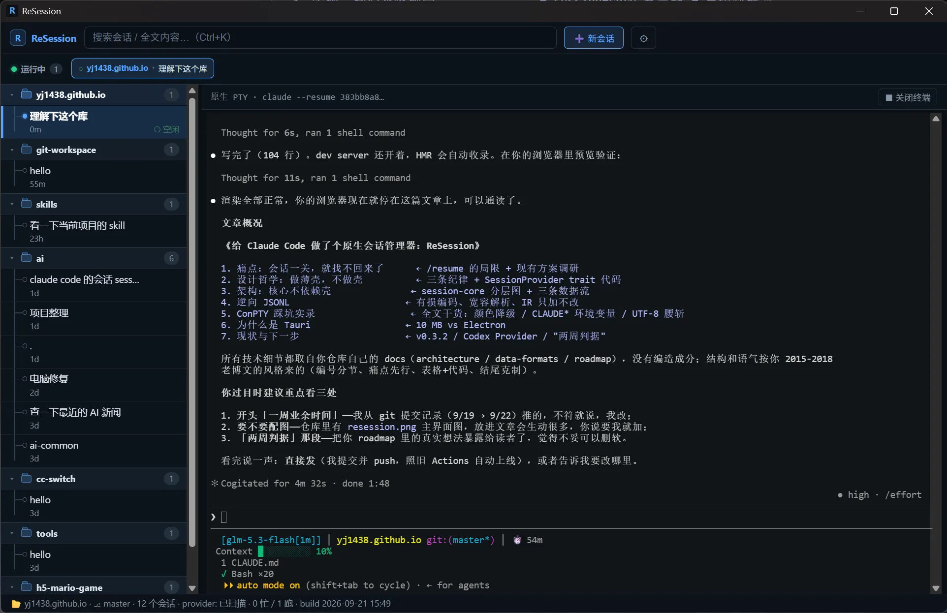Screen dimensions: 947x613
Task: Click '1 CLAUDE.md' line in terminal
Action: (x=250, y=562)
